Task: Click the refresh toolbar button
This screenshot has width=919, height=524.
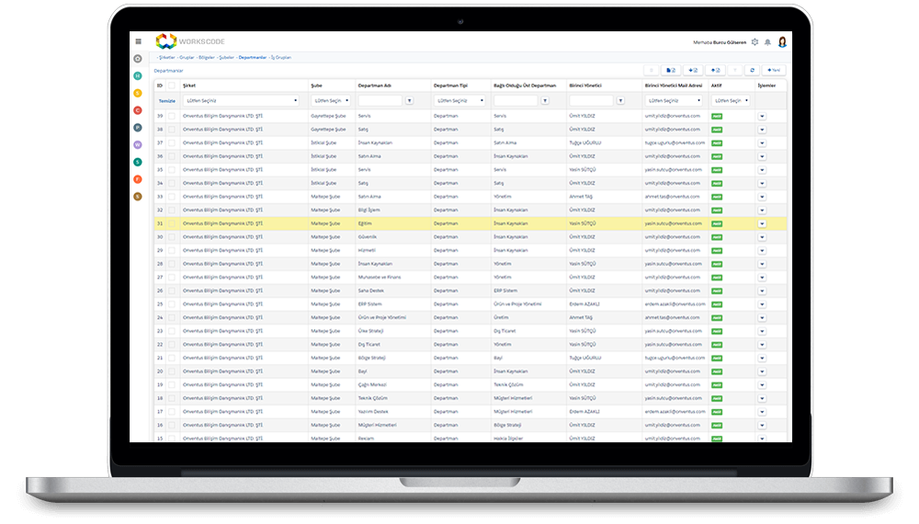Action: [752, 71]
